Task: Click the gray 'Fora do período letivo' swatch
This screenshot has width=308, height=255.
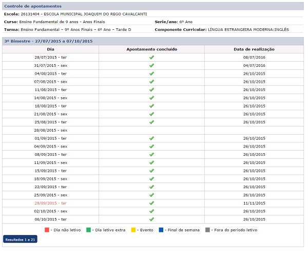Action: (x=207, y=230)
